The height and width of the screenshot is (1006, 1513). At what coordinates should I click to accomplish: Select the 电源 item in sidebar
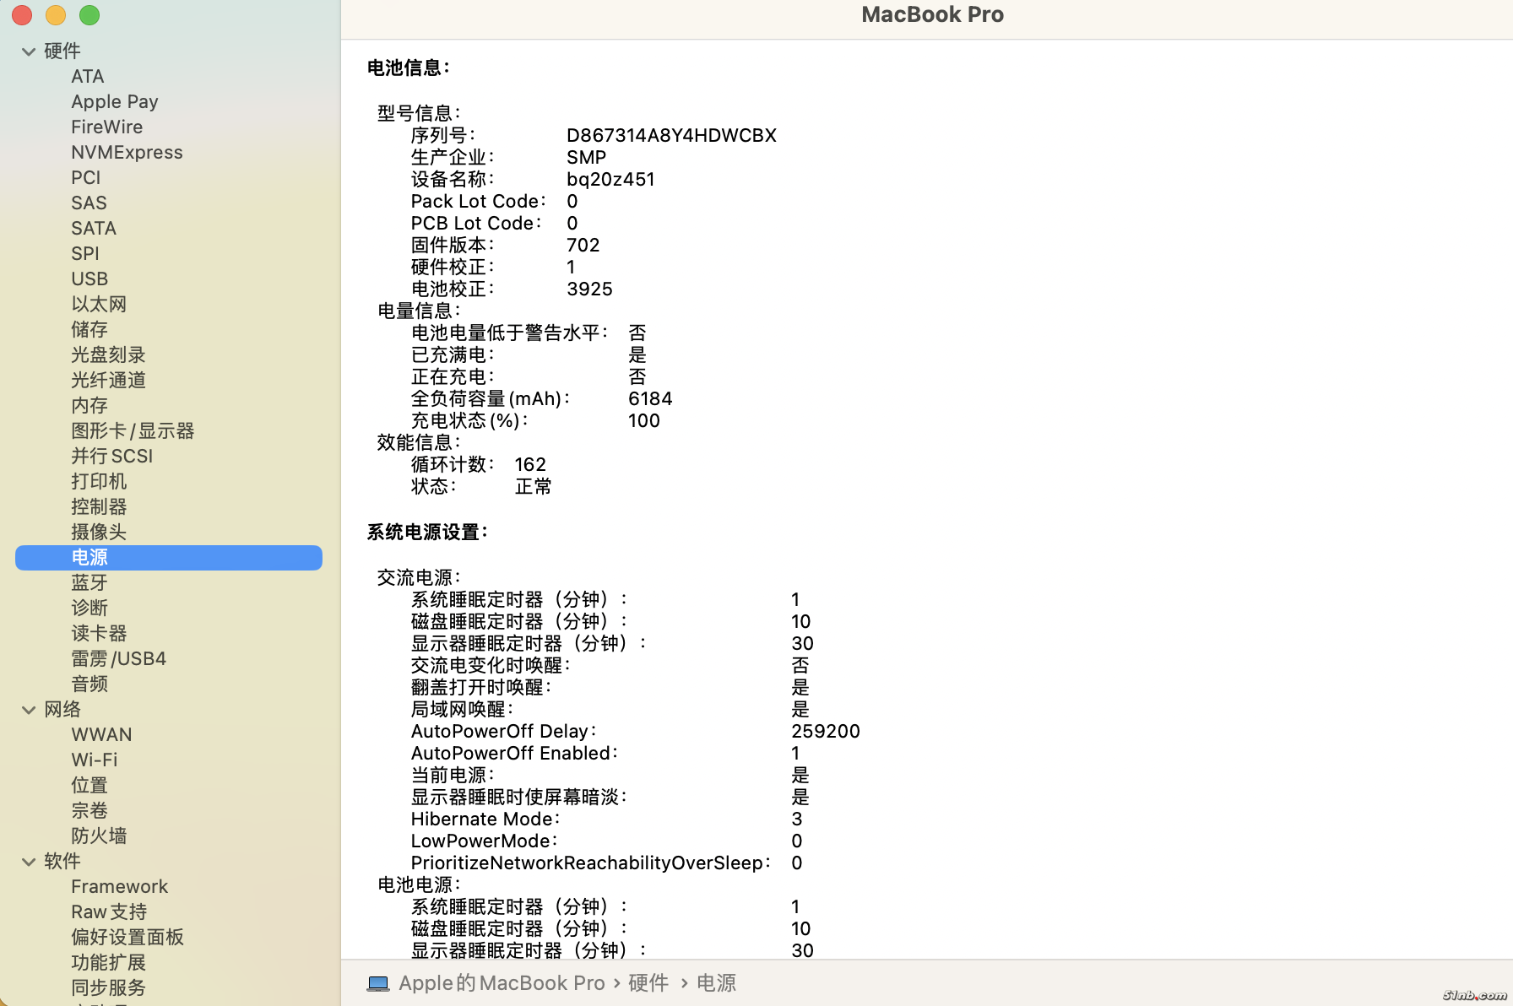[89, 557]
